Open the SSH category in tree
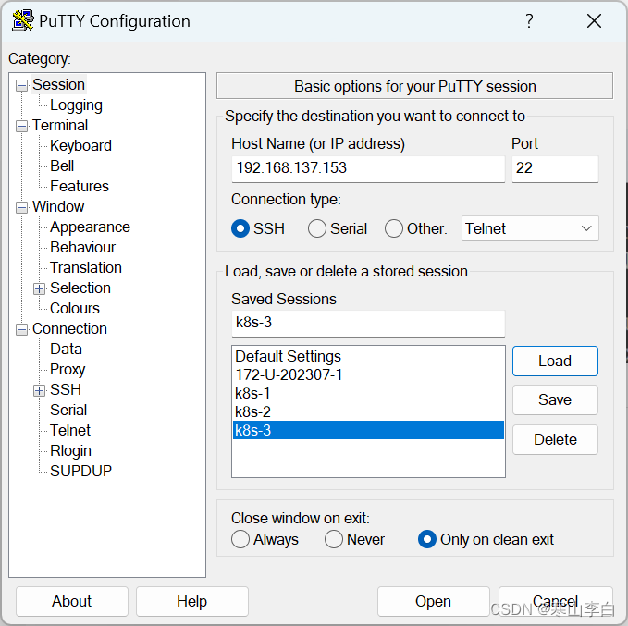Image resolution: width=628 pixels, height=626 pixels. point(66,389)
